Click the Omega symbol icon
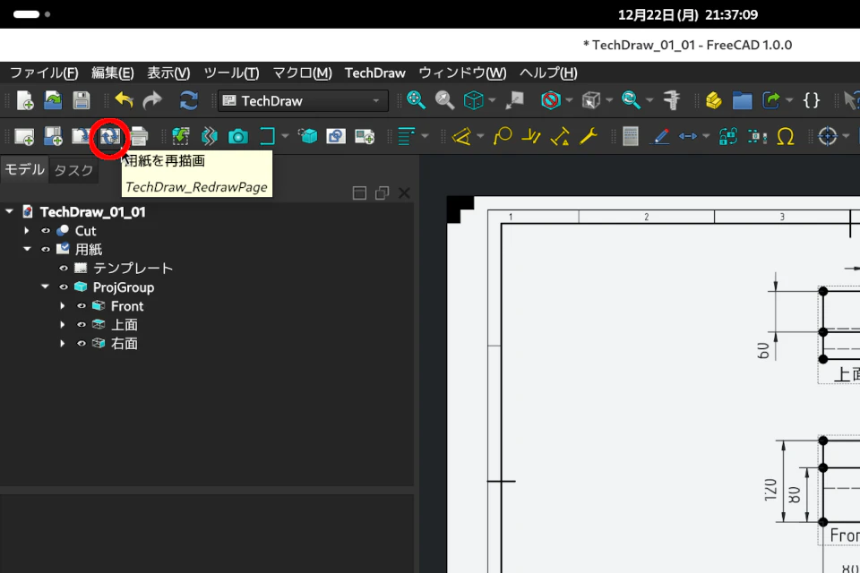Screen dimensions: 860x573 pos(786,136)
